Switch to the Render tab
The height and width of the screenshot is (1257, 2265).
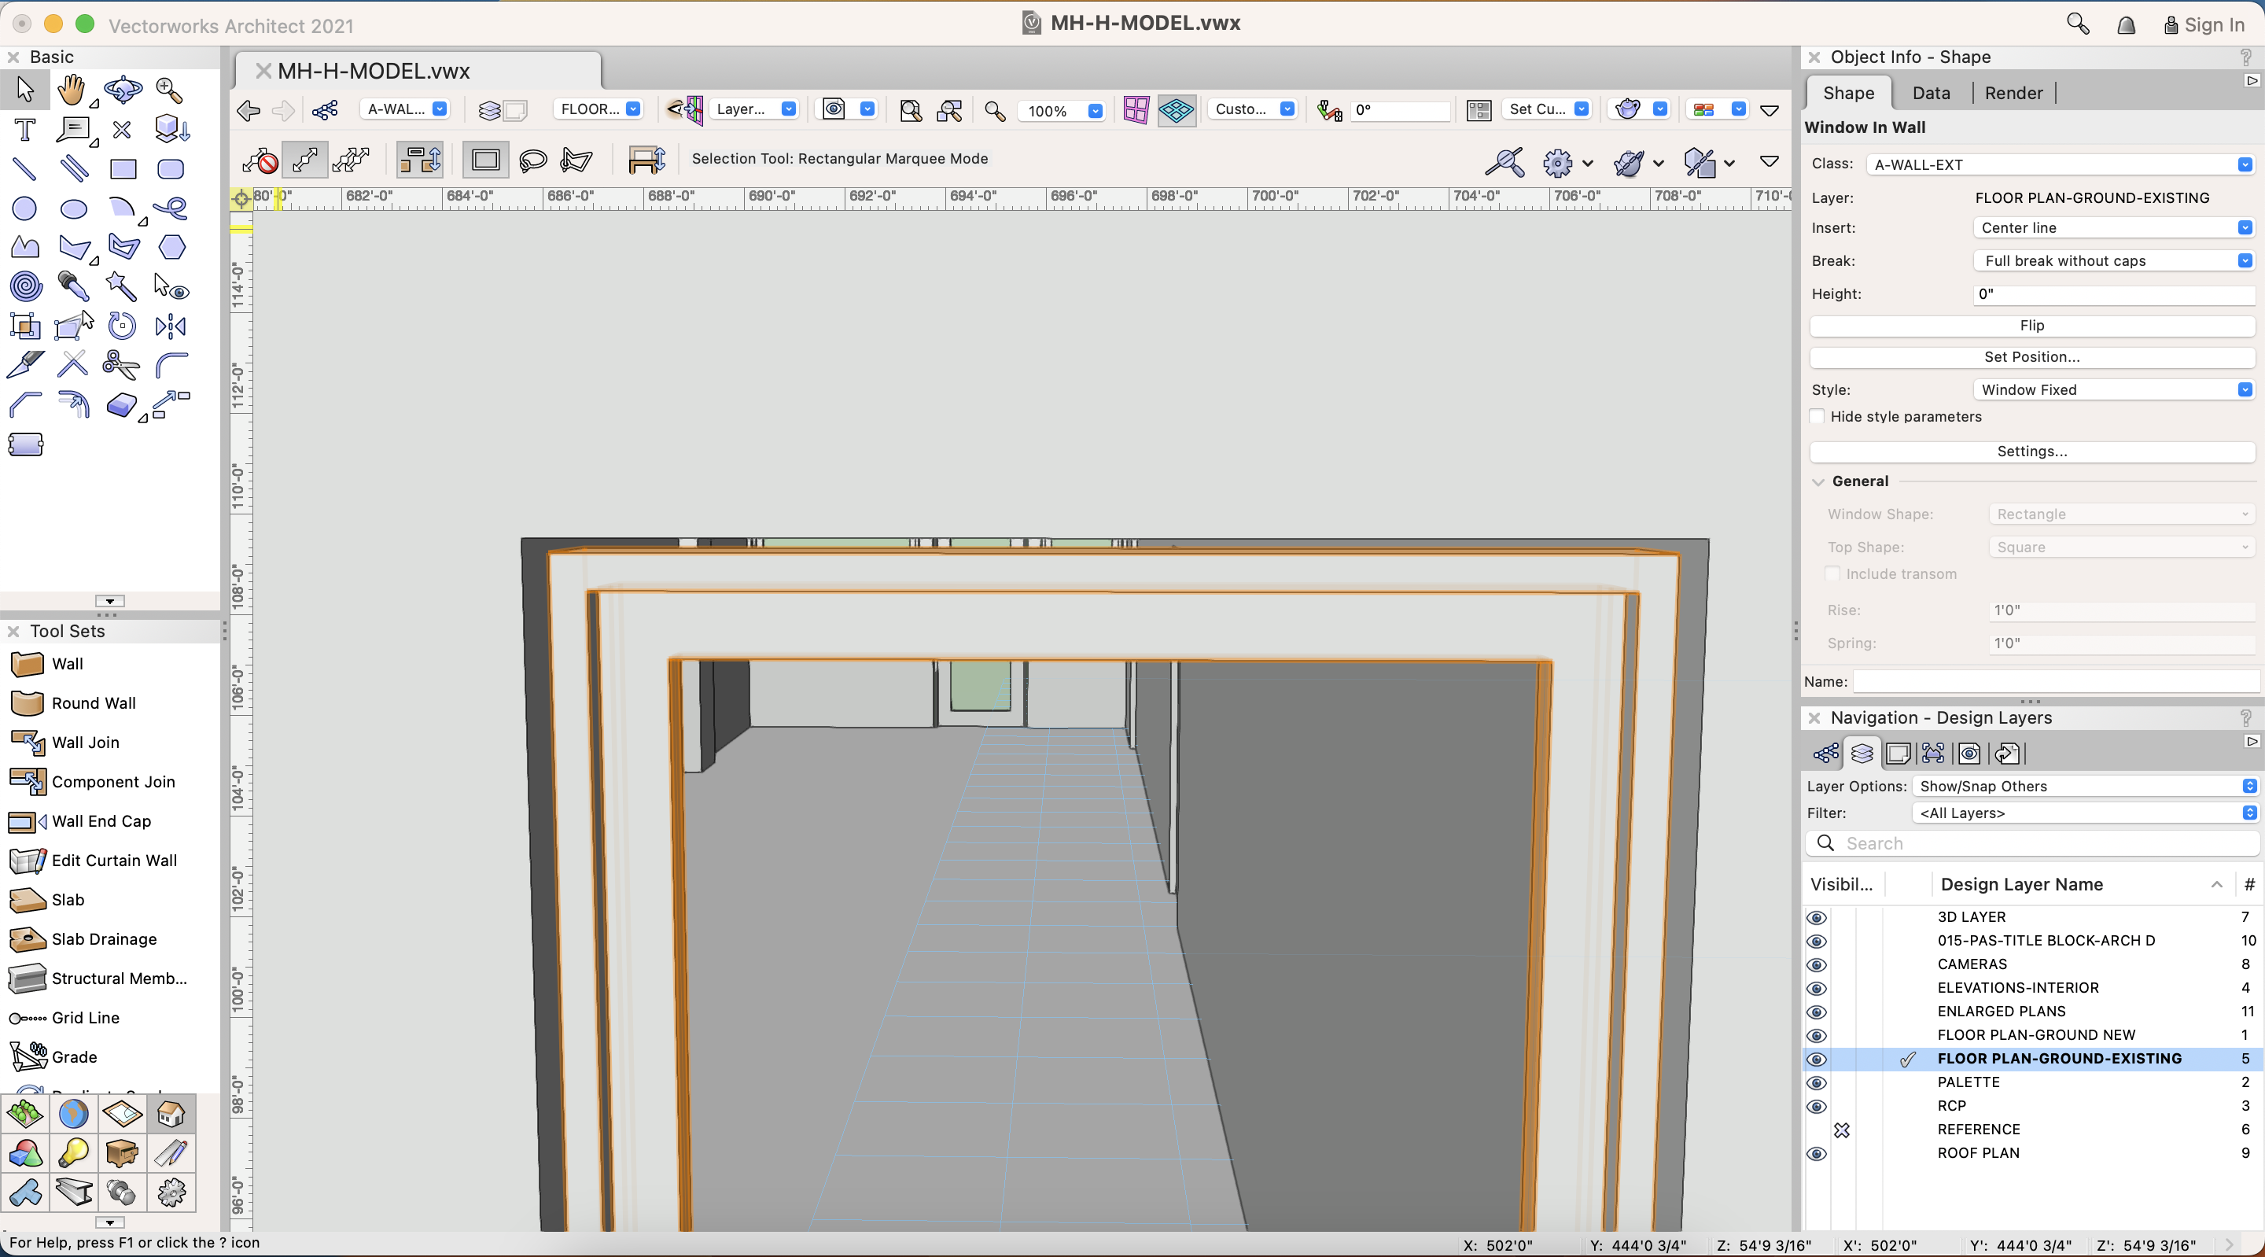pyautogui.click(x=2013, y=94)
